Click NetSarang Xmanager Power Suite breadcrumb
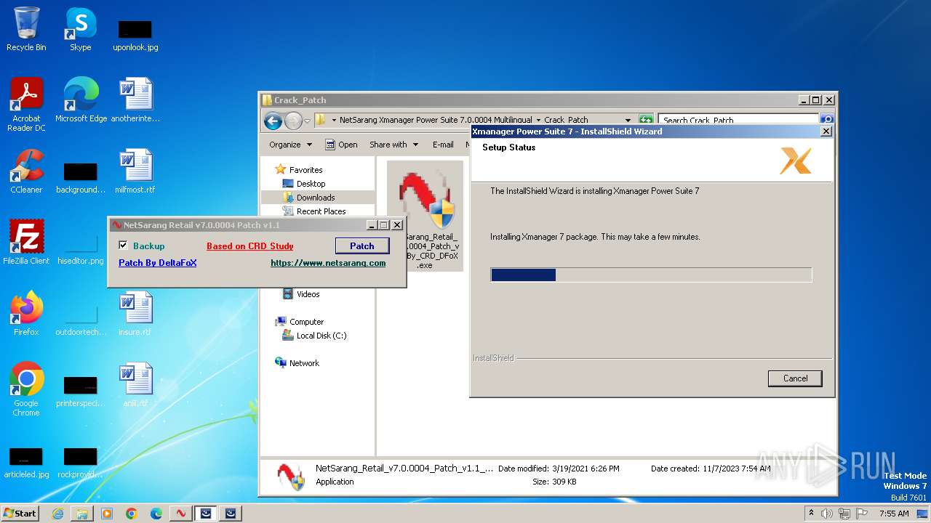The image size is (931, 523). 436,120
